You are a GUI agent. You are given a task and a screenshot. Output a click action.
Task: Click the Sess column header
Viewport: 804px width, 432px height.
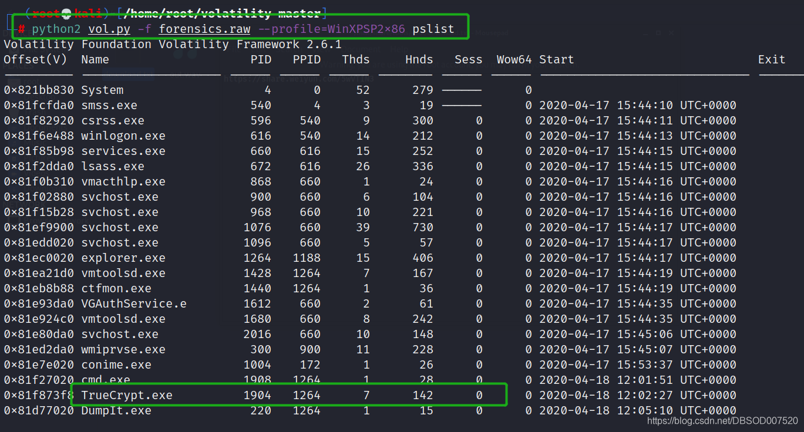tap(468, 59)
